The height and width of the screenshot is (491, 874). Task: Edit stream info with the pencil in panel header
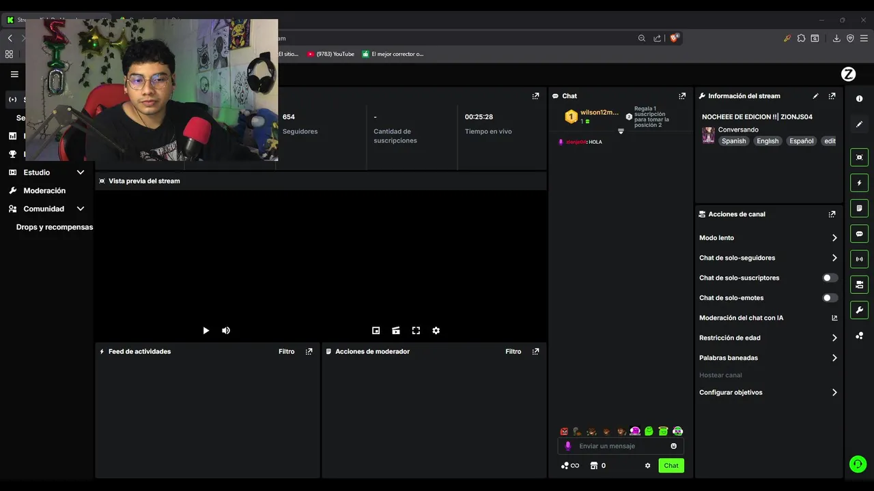coord(815,96)
